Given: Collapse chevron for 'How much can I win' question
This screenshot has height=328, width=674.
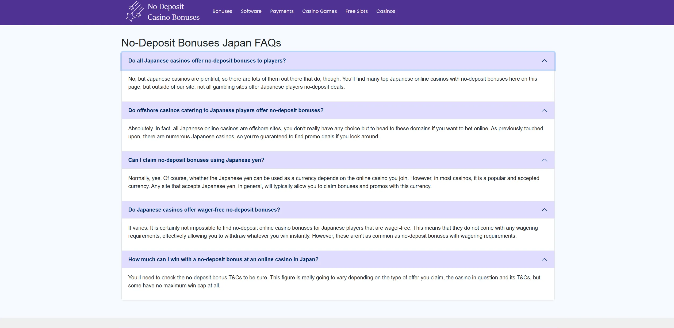Looking at the screenshot, I should pyautogui.click(x=544, y=260).
